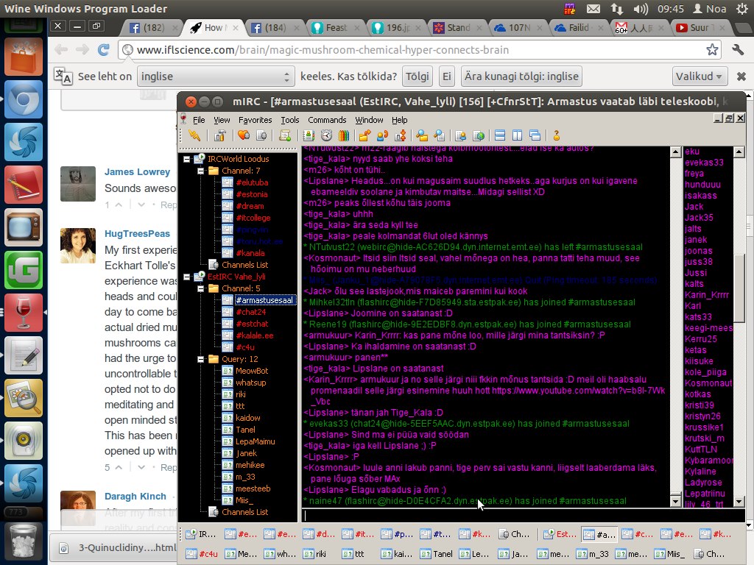The width and height of the screenshot is (754, 565).
Task: Open the system volume indicator
Action: coord(641,9)
